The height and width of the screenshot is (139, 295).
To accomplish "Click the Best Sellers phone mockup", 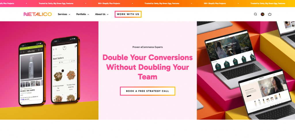I will click(65, 70).
